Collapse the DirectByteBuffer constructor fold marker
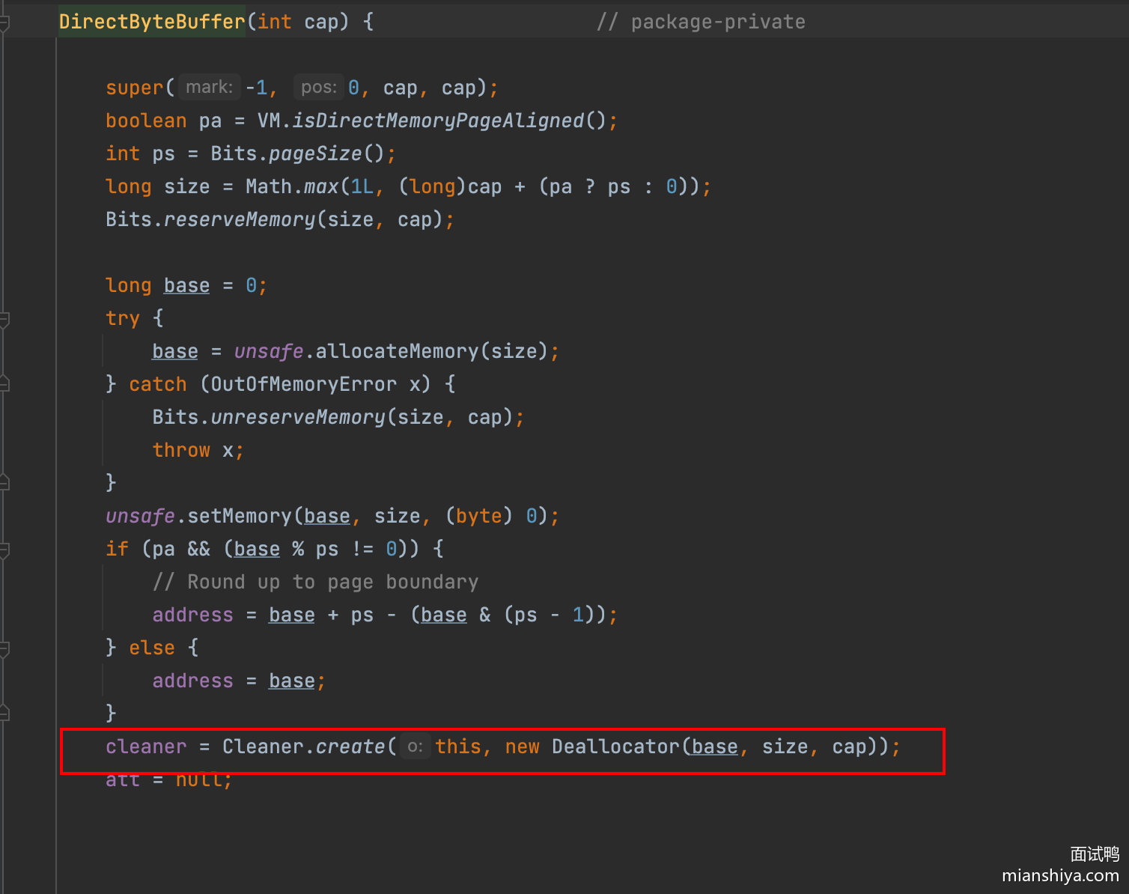This screenshot has width=1129, height=894. click(x=4, y=22)
